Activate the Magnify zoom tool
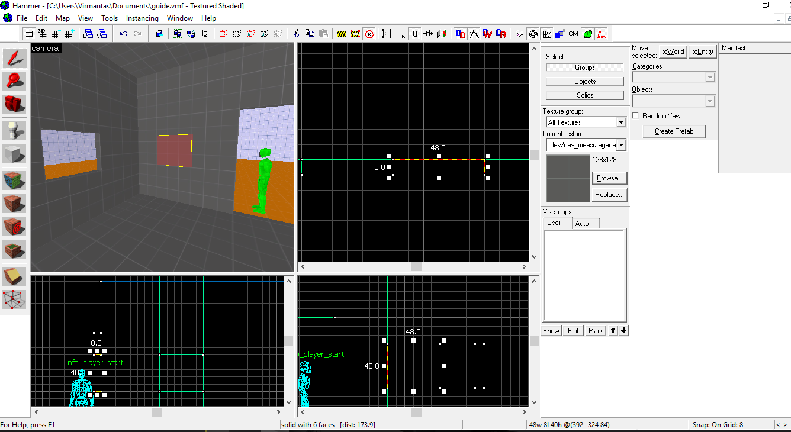The height and width of the screenshot is (432, 791). click(15, 81)
